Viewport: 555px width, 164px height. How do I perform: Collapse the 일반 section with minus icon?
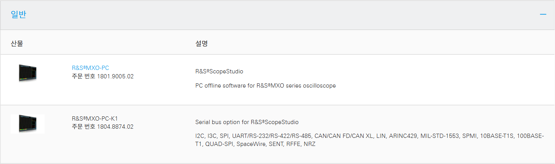point(543,15)
